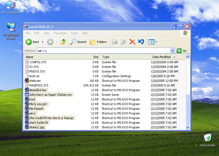Viewport: 219px width, 156px height.
Task: Select the PAGEFILE.SYS file icon
Action: click(27, 85)
